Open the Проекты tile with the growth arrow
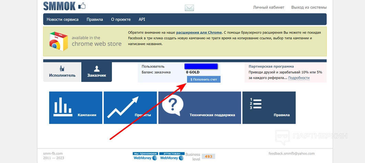 (x=130, y=108)
